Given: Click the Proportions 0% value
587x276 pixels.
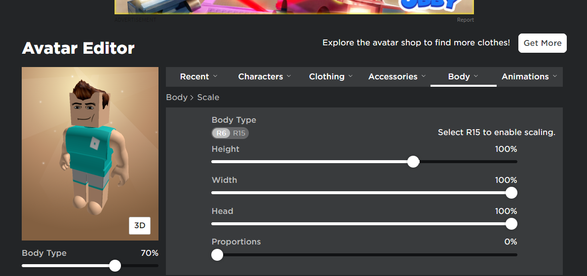Looking at the screenshot, I should (510, 241).
